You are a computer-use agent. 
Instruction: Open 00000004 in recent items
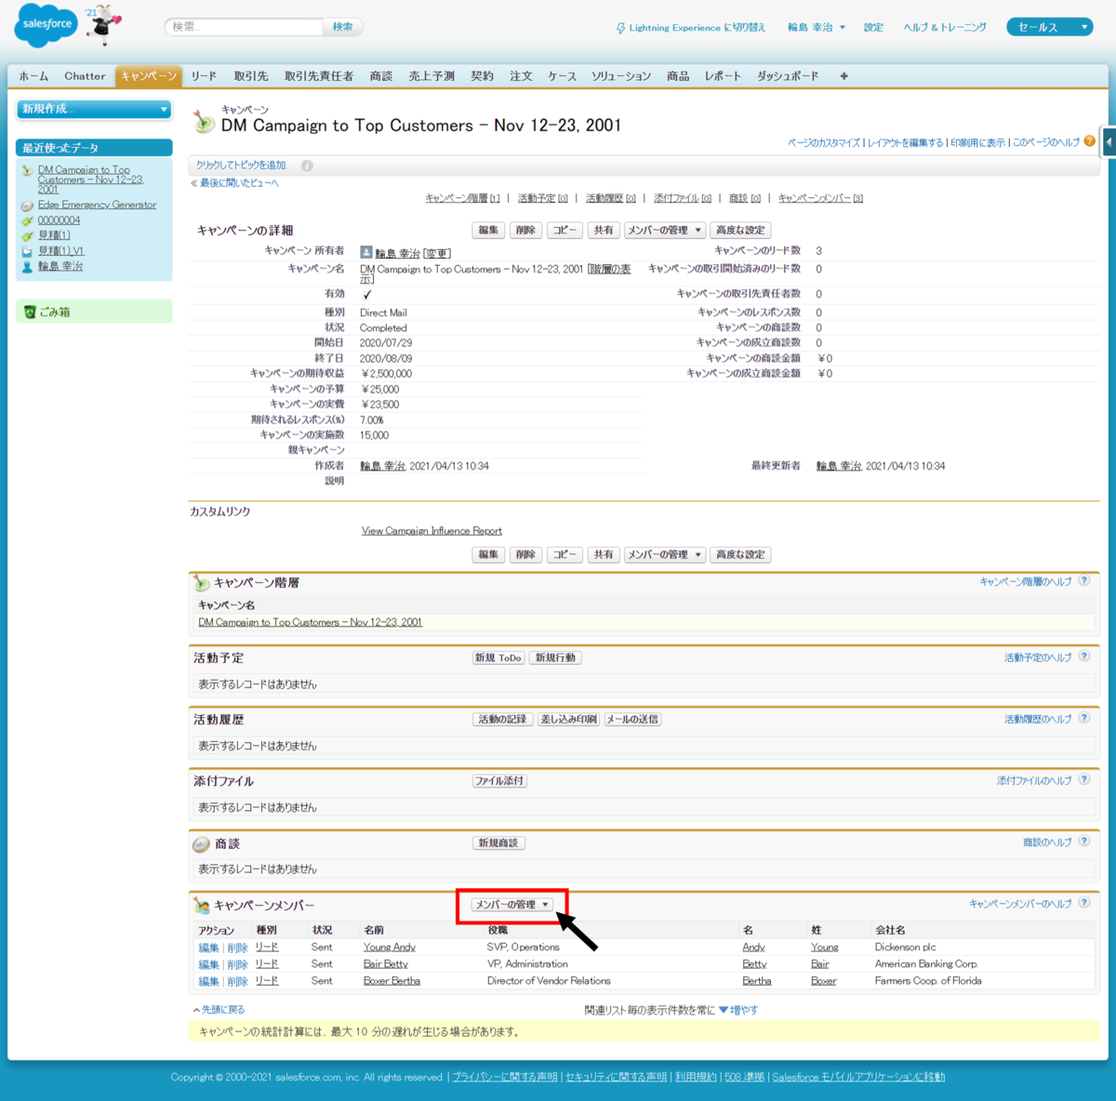point(59,220)
